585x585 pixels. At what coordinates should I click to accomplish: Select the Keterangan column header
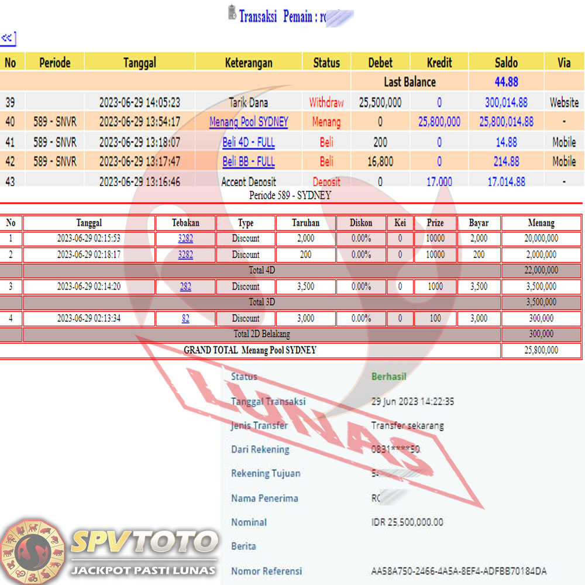pos(249,62)
